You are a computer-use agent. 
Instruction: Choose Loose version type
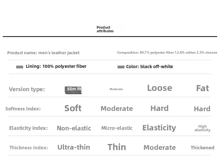point(160,88)
